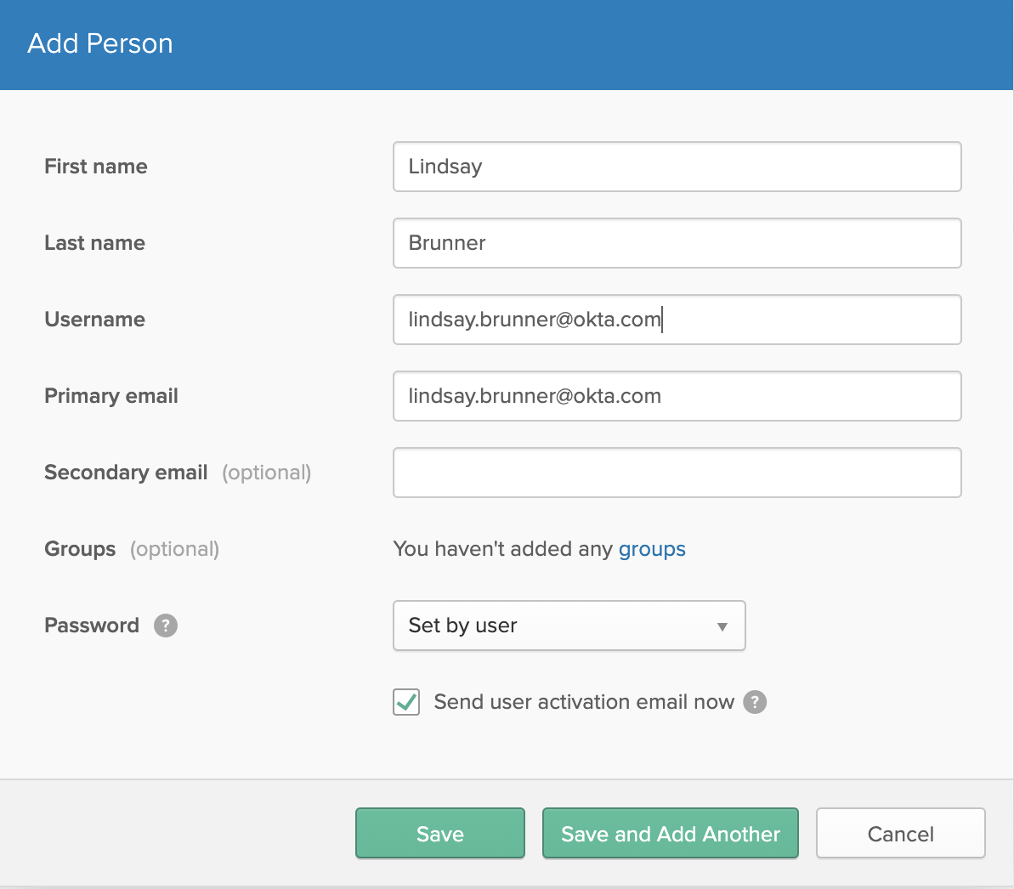Click the Primary email label
Screen dimensions: 1014x889
click(x=111, y=396)
